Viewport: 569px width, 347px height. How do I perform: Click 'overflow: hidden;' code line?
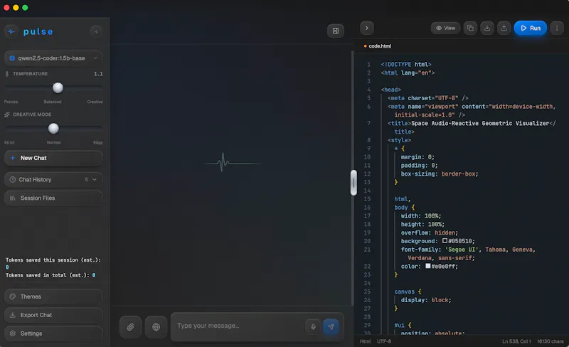click(x=430, y=233)
